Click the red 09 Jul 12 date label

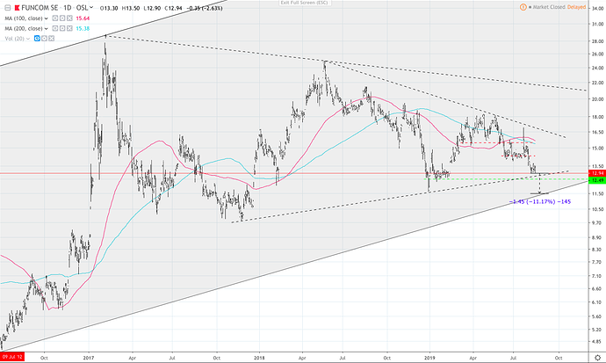(12, 357)
